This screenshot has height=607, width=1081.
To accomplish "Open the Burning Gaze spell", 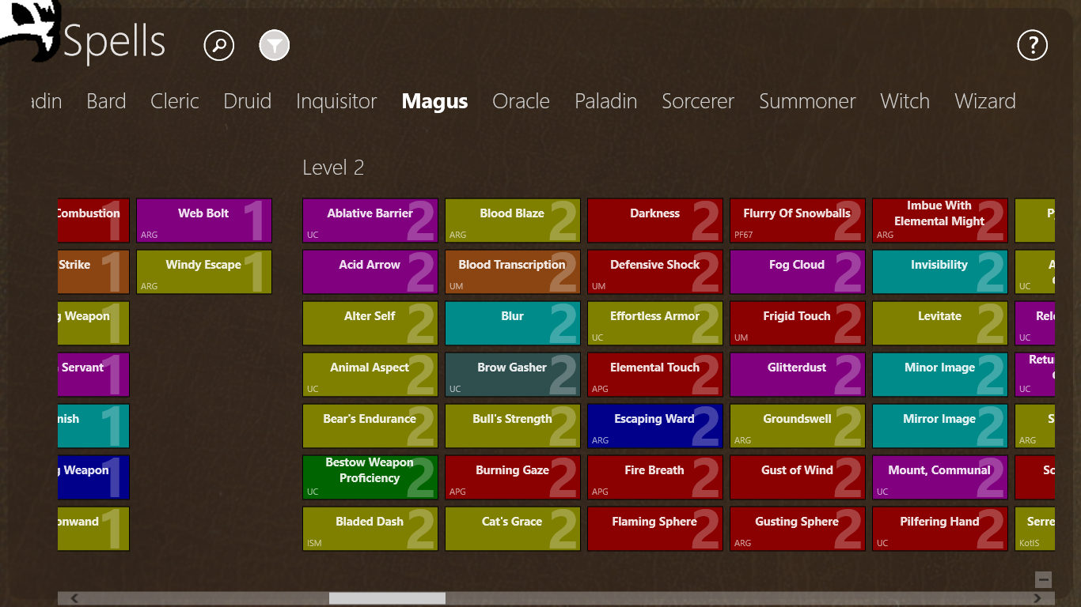I will pos(513,477).
